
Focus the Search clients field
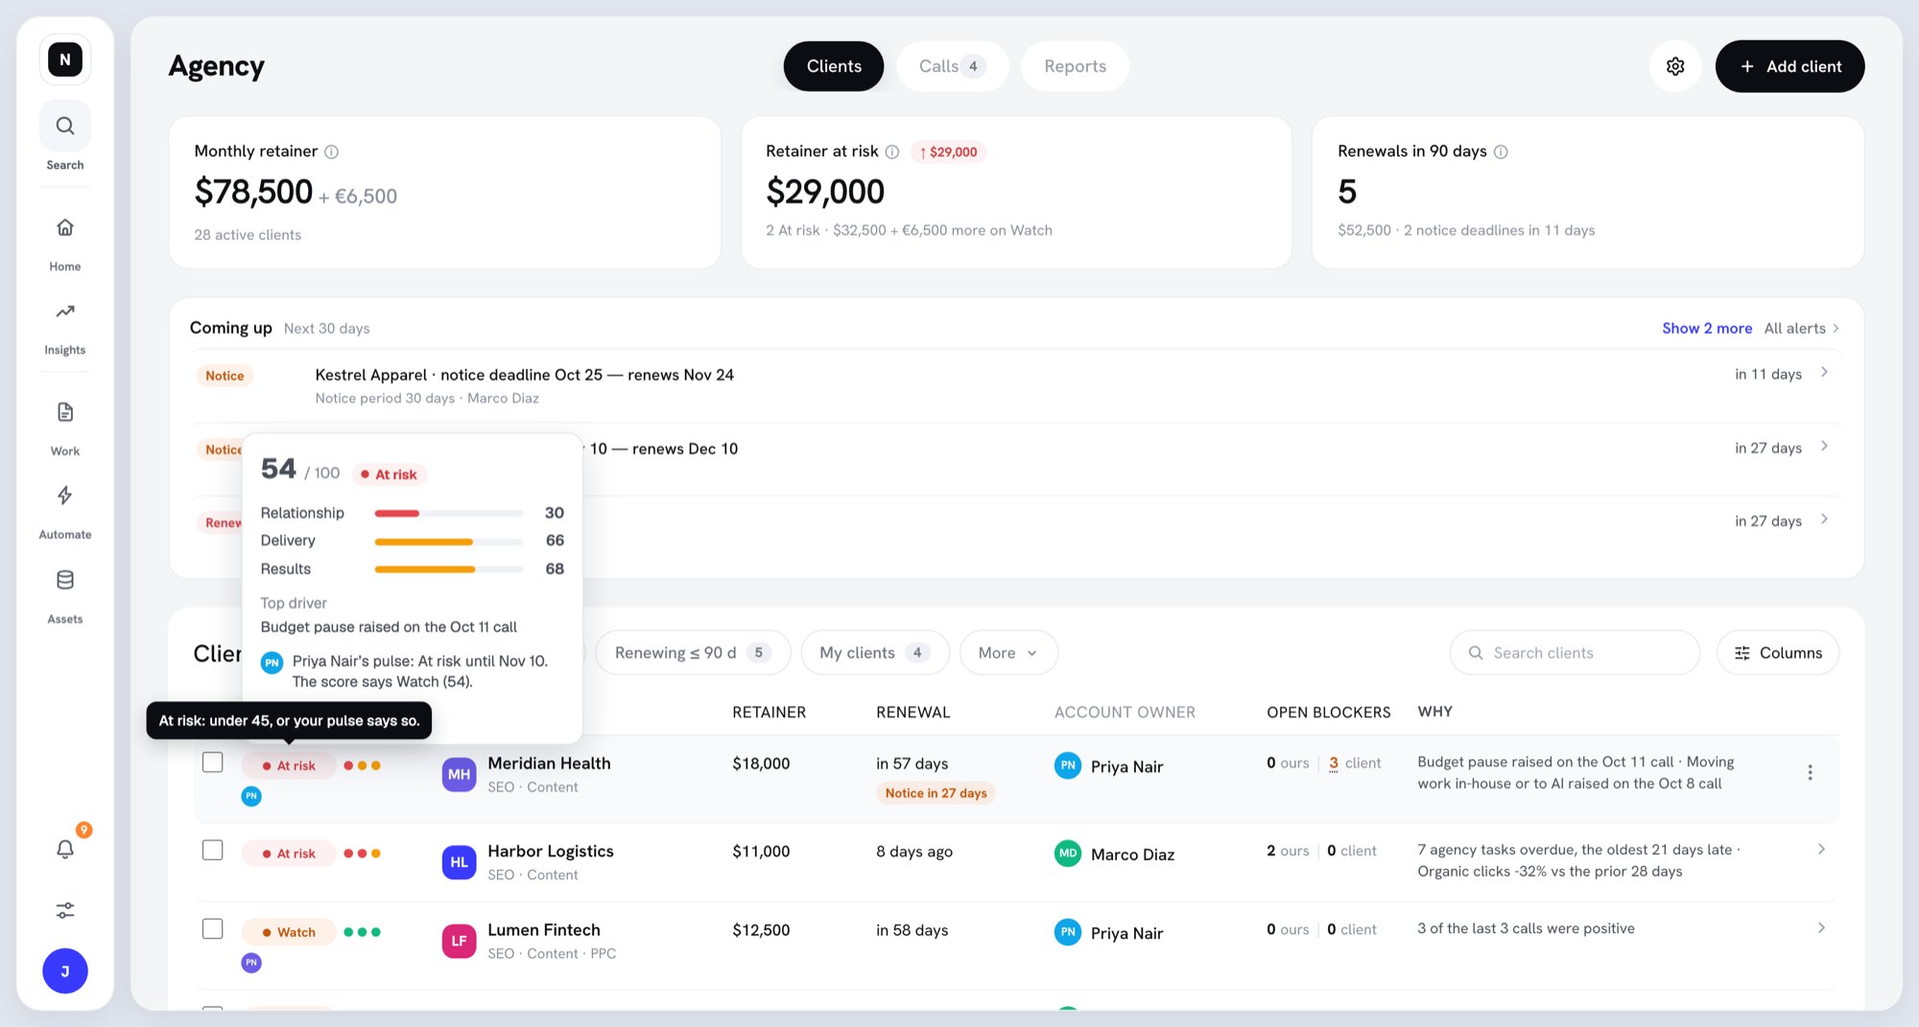pos(1575,653)
